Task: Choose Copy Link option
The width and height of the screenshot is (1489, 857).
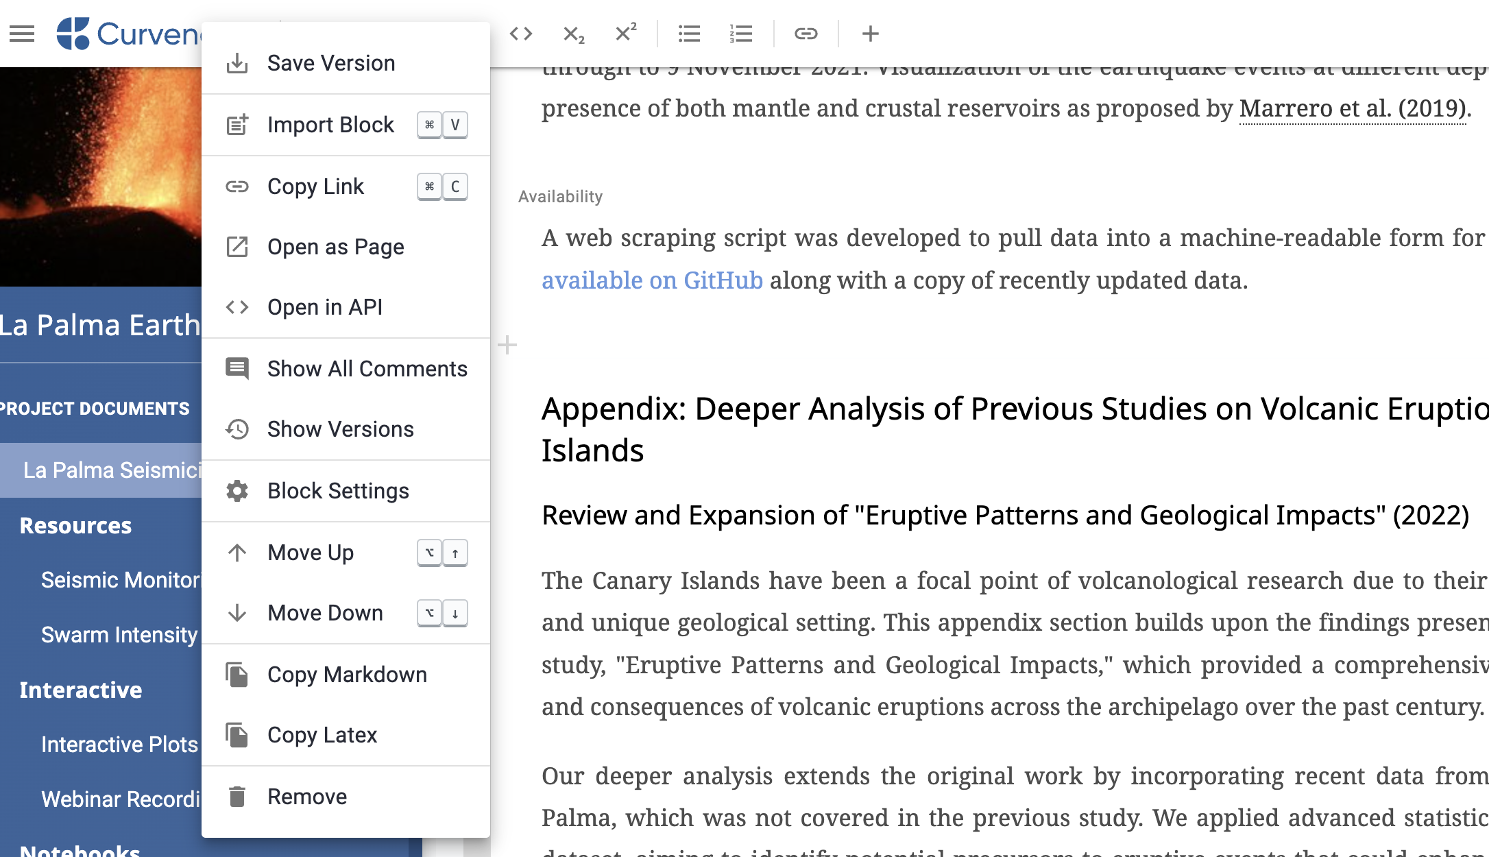Action: (x=315, y=186)
